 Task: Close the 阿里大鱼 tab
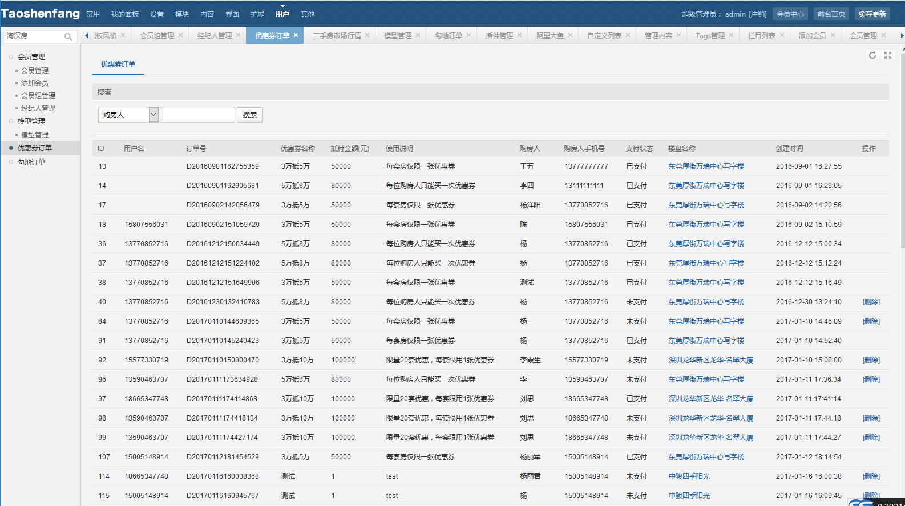[570, 35]
